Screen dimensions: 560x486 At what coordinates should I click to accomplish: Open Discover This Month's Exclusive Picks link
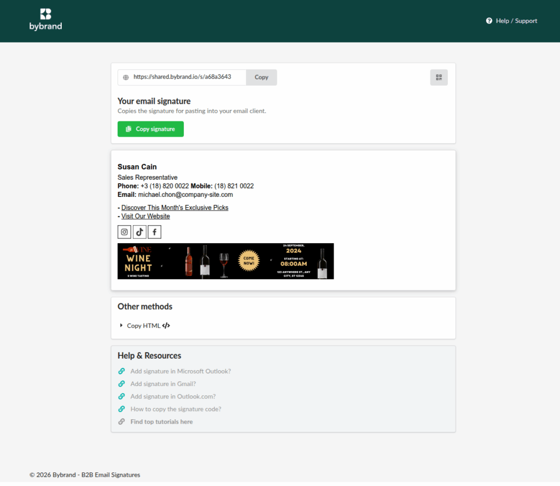(174, 208)
